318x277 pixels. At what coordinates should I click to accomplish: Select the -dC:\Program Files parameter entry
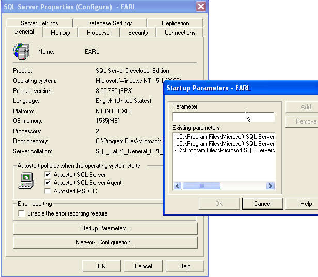pos(224,137)
